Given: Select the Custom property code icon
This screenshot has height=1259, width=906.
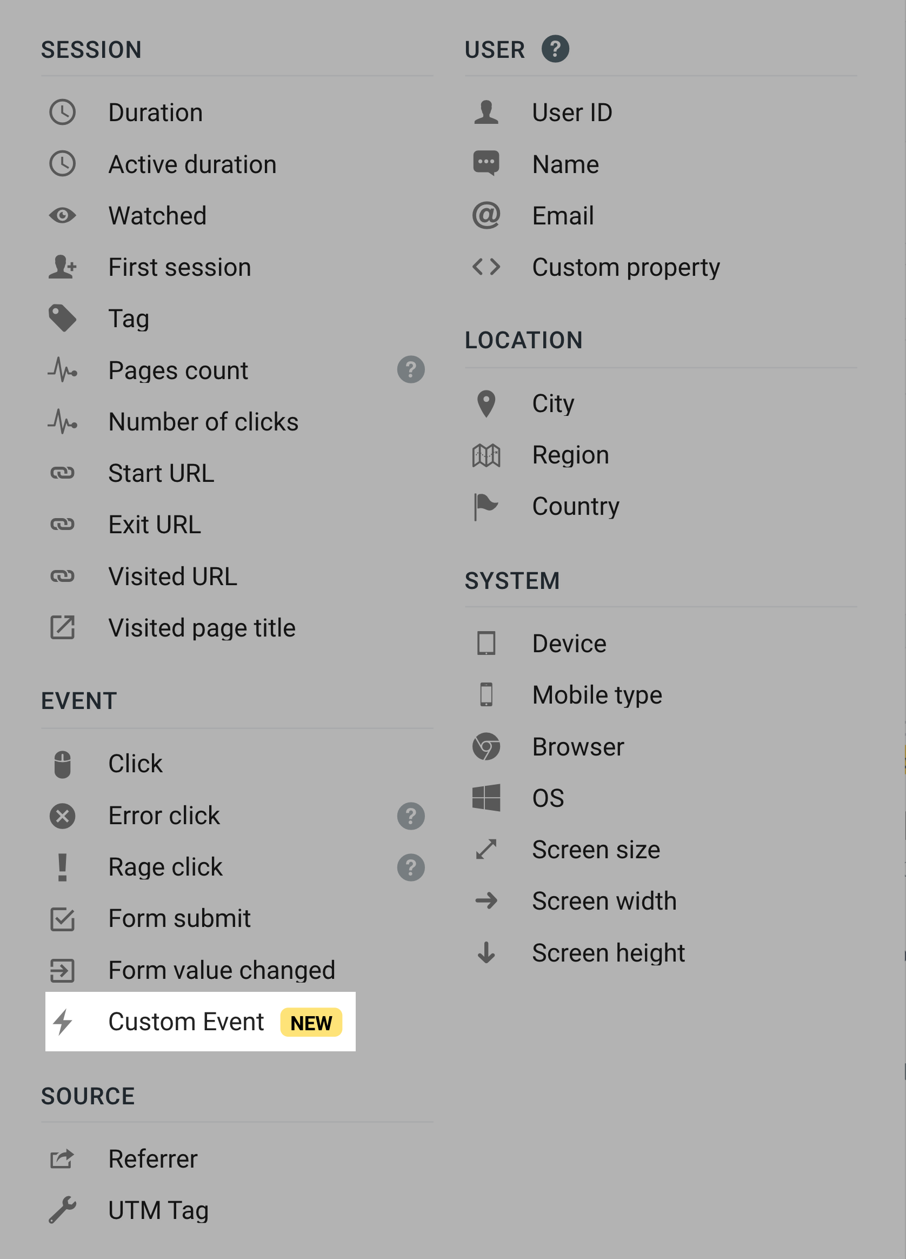Looking at the screenshot, I should 486,267.
